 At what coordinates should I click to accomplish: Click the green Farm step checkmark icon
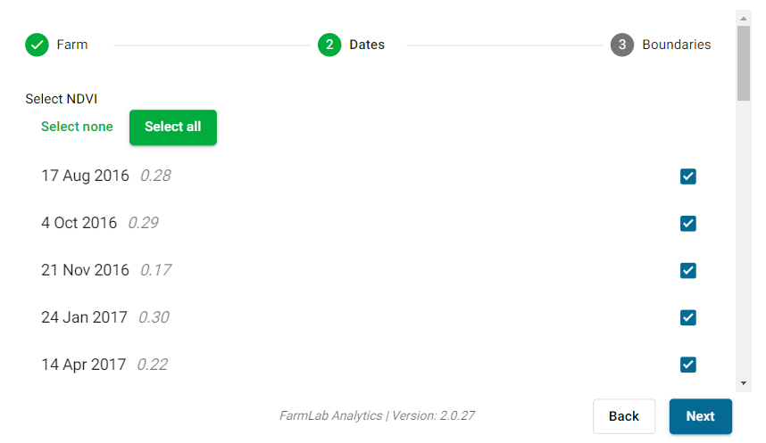[x=37, y=45]
